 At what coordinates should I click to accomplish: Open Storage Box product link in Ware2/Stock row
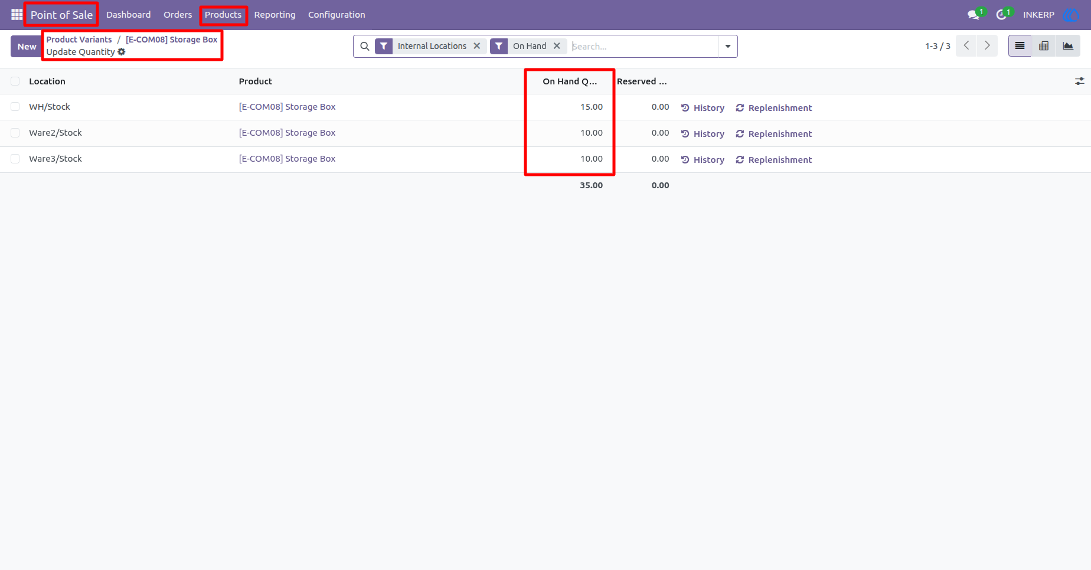pos(287,133)
